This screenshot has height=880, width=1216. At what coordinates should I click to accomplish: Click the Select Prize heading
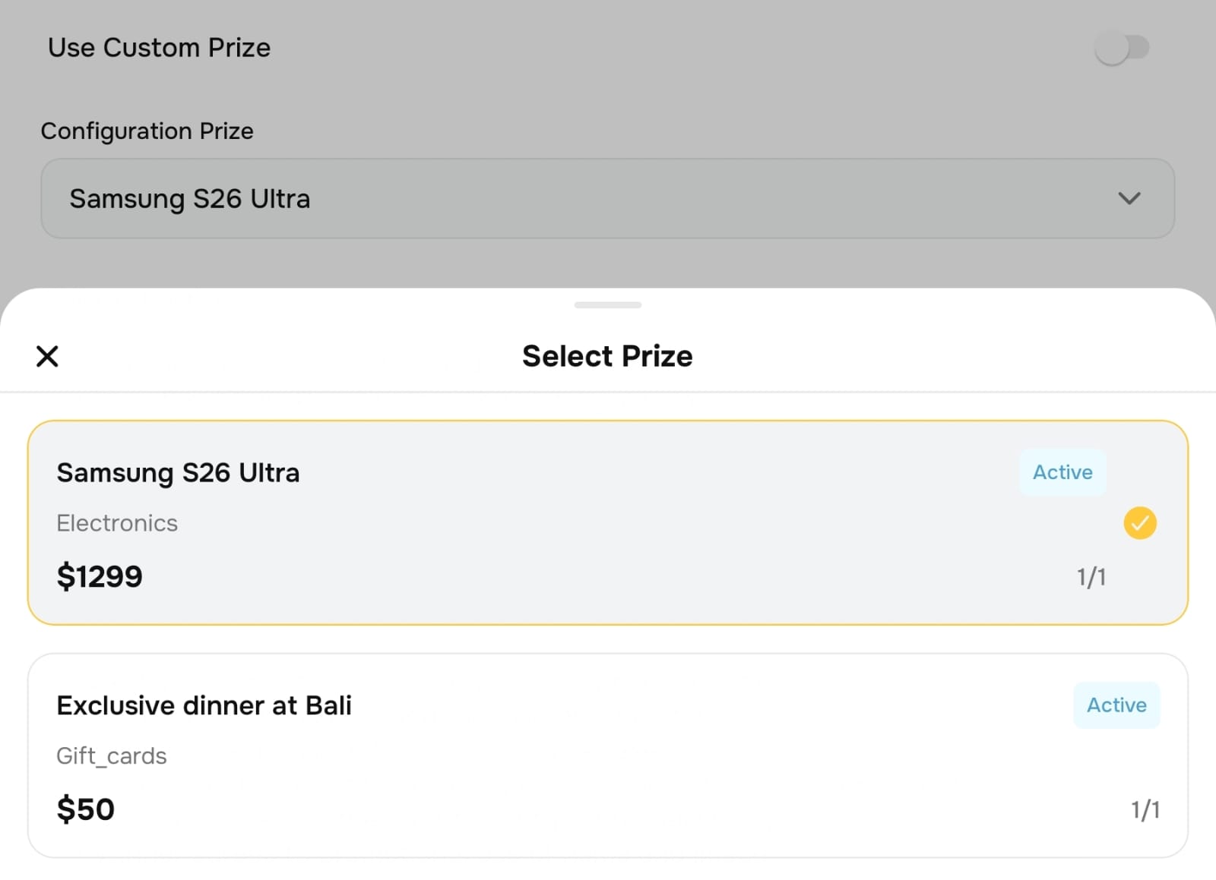click(x=607, y=356)
